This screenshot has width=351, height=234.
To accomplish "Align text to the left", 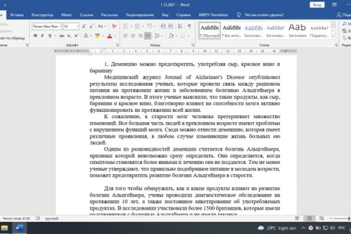I will pos(126,36).
